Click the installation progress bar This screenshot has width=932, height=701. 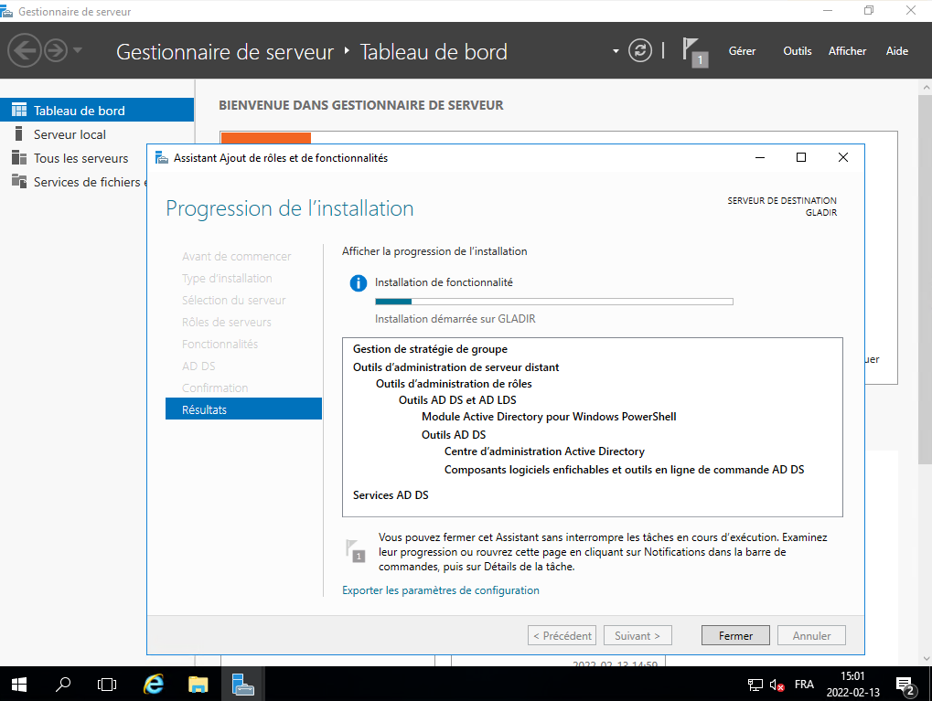(554, 302)
